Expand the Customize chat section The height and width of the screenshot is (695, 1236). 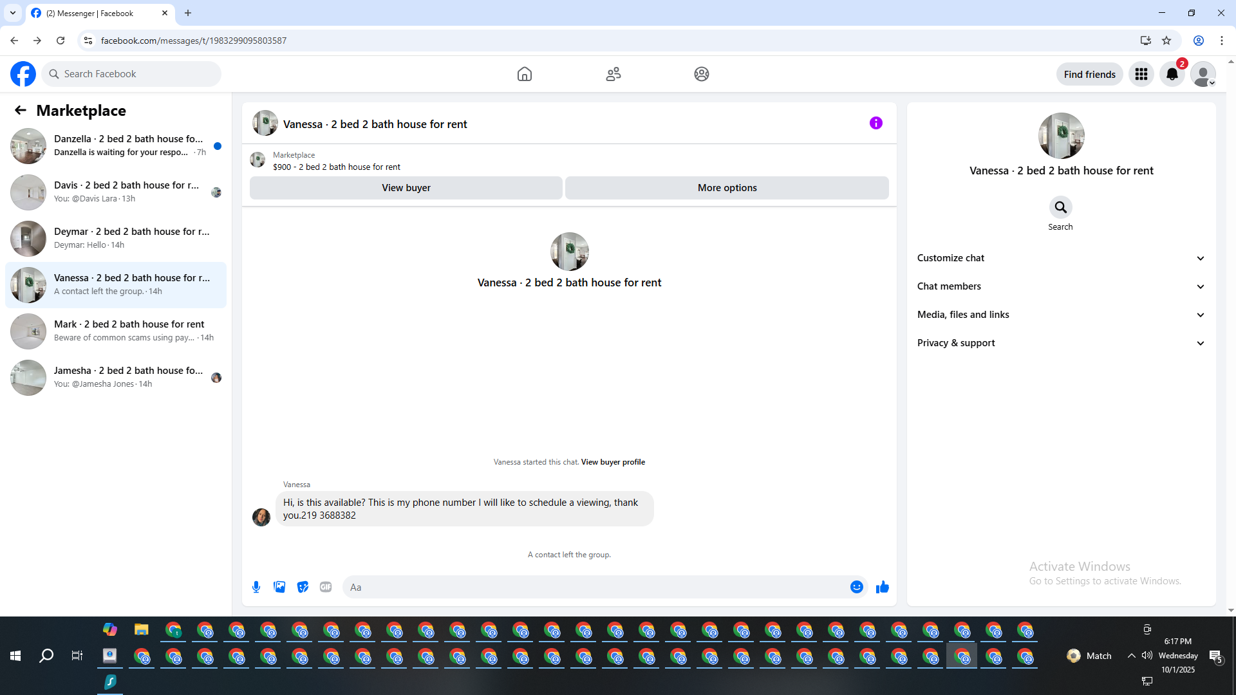pyautogui.click(x=1061, y=258)
